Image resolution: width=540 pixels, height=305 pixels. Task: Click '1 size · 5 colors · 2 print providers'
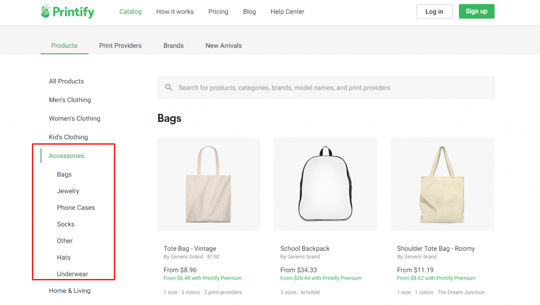click(202, 292)
